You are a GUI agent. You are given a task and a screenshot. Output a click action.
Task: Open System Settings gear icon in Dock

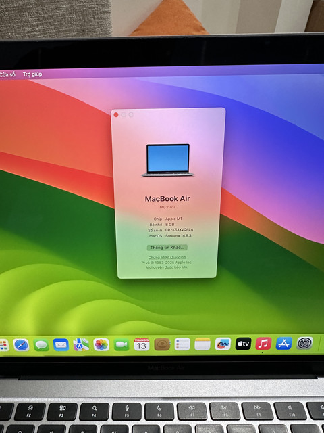click(304, 343)
